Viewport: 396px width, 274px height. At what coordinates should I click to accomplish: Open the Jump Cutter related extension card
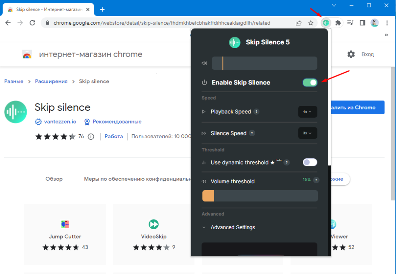(x=65, y=234)
